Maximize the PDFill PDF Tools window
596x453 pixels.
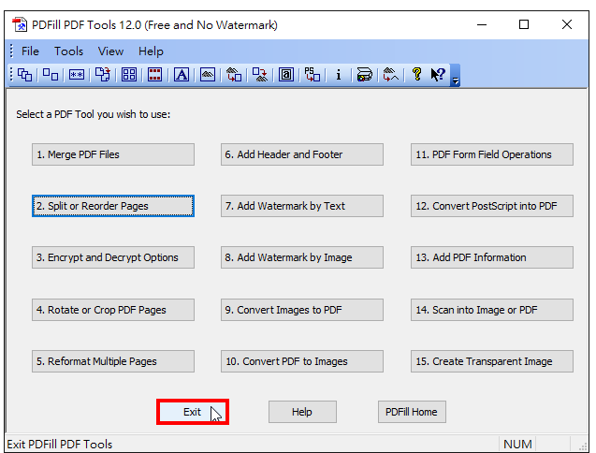[524, 25]
